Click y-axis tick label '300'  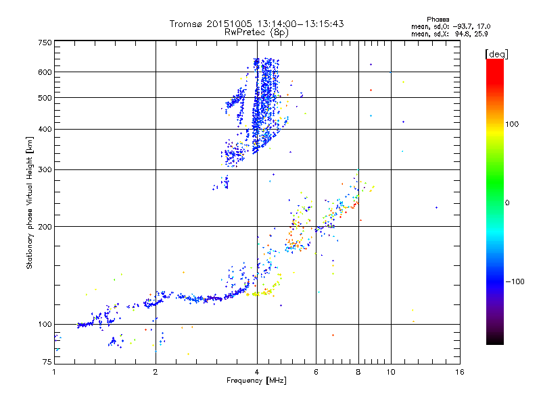click(x=45, y=170)
